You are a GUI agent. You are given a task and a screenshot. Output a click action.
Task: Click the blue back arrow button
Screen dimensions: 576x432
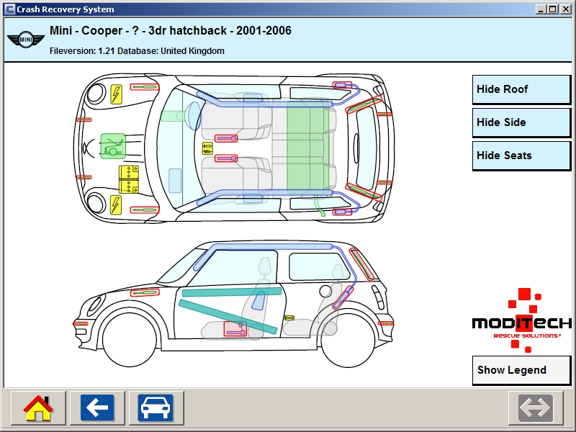tap(96, 408)
